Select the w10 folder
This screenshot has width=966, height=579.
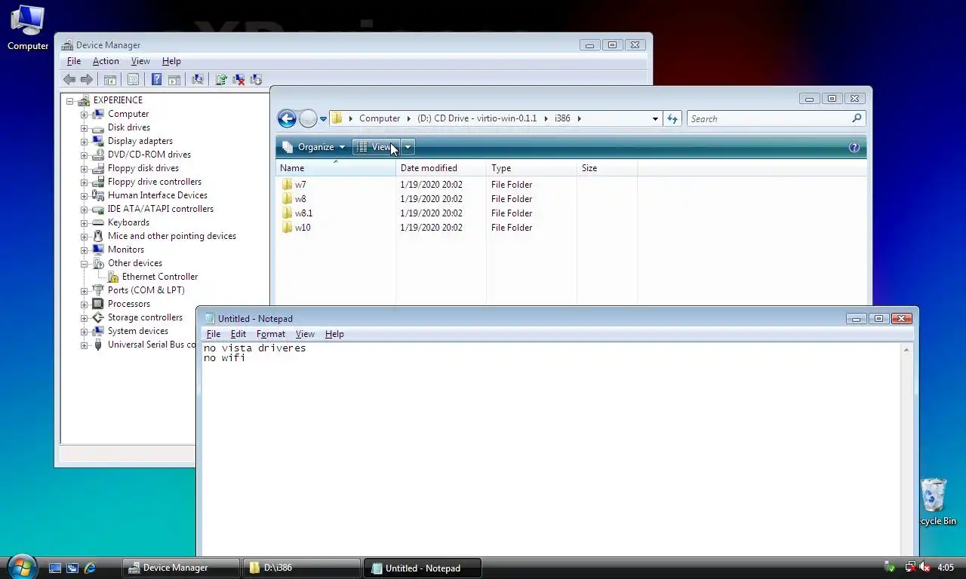(x=296, y=228)
